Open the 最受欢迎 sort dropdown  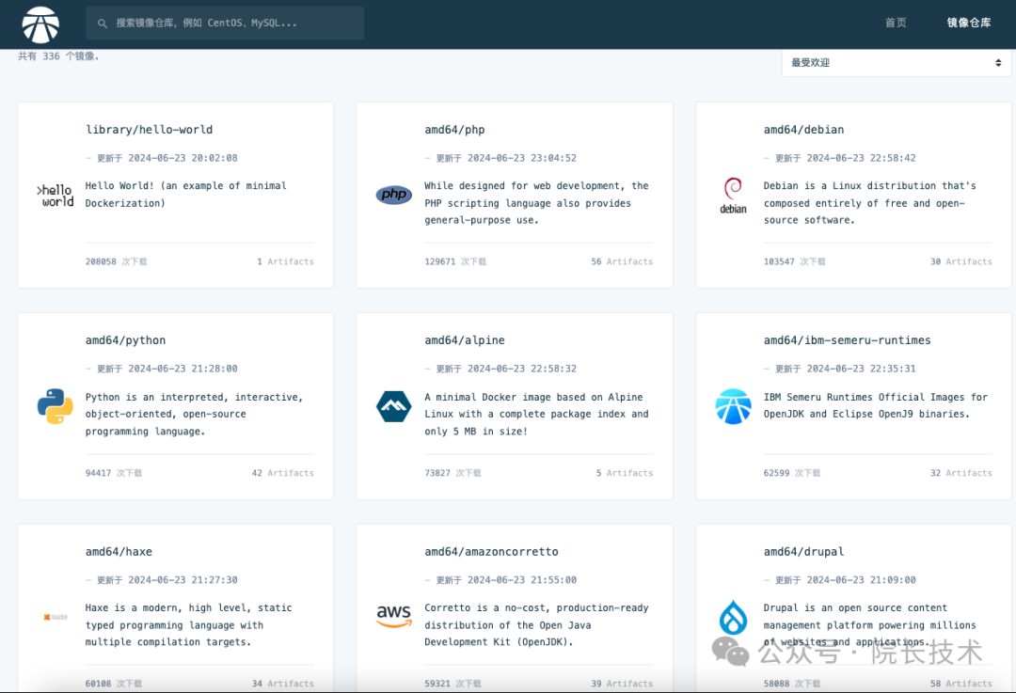(x=897, y=63)
